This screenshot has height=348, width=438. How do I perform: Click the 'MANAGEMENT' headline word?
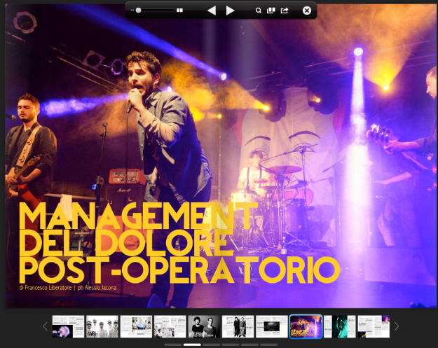pos(138,216)
